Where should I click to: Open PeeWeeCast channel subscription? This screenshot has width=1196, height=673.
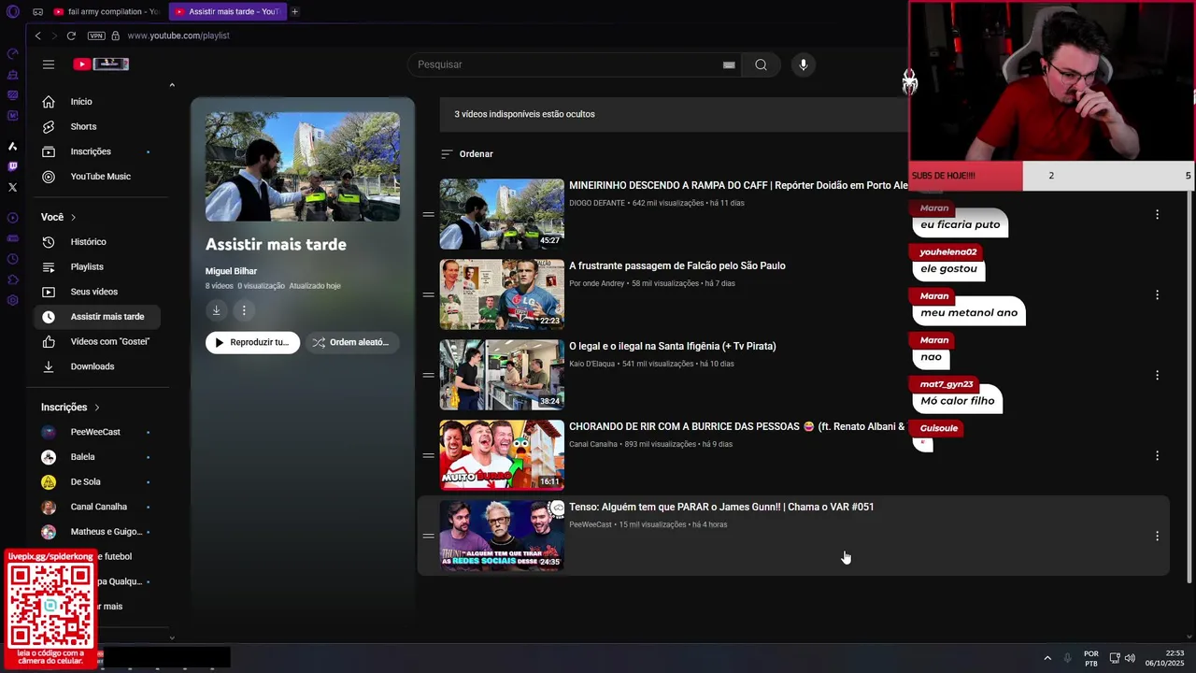coord(97,432)
